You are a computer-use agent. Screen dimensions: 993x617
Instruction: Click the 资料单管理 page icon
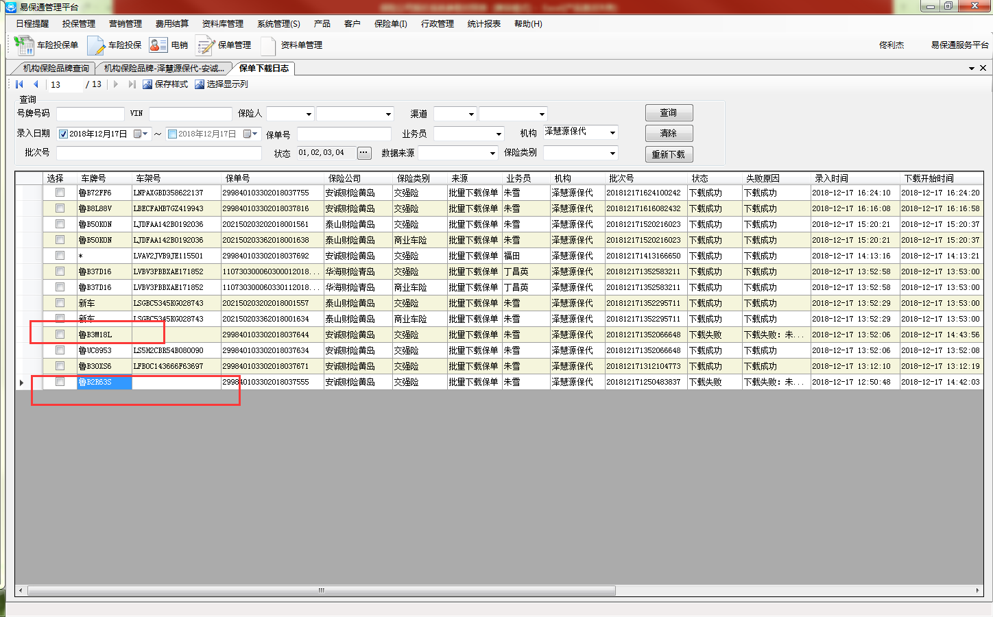(x=268, y=45)
